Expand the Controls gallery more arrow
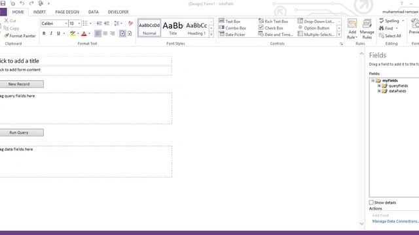 point(339,35)
